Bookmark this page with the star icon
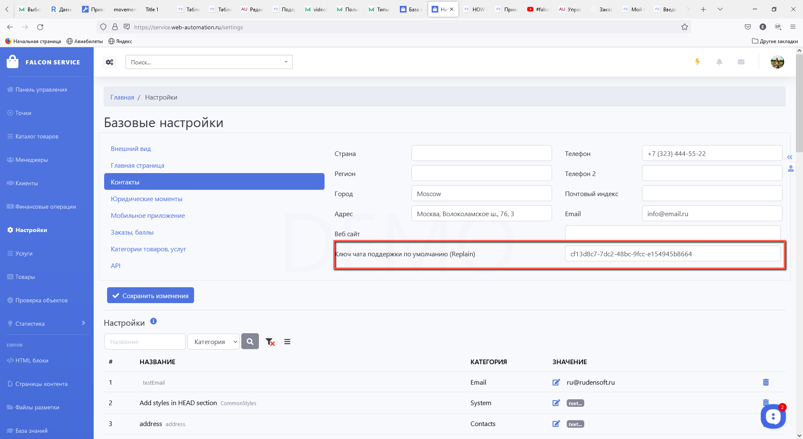Viewport: 803px width, 439px height. pos(685,27)
